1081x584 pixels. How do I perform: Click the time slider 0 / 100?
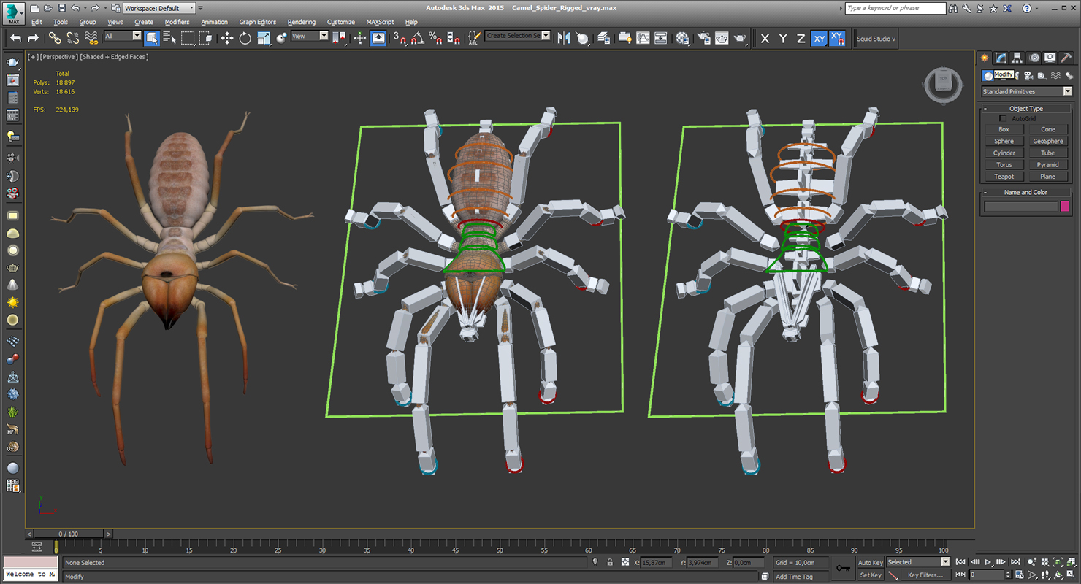[x=68, y=534]
